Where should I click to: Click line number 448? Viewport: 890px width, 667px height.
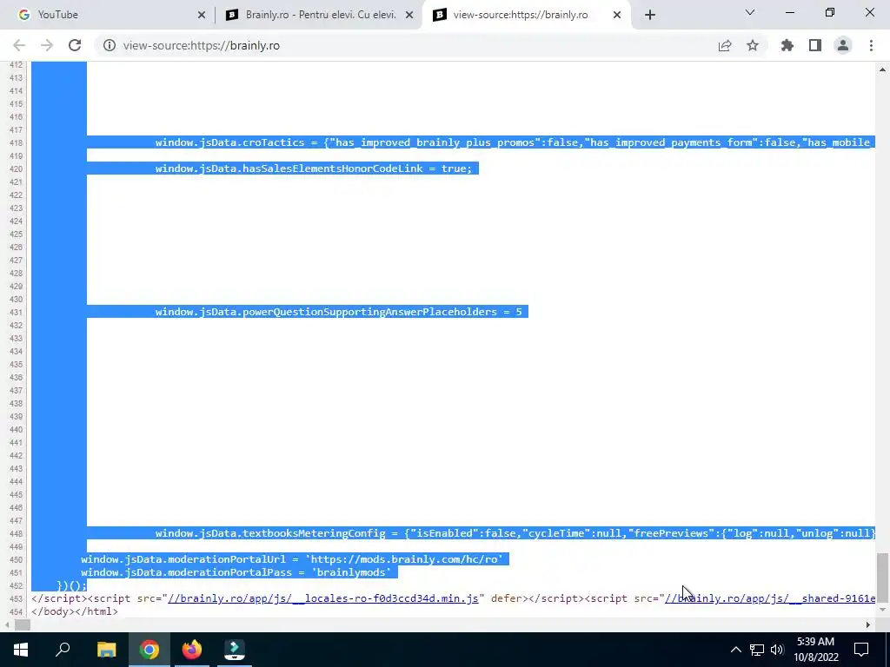pos(16,534)
